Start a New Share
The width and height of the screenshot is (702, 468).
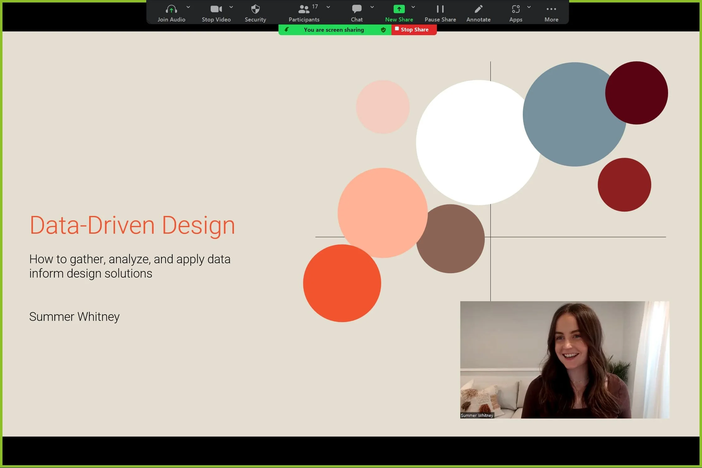click(399, 9)
